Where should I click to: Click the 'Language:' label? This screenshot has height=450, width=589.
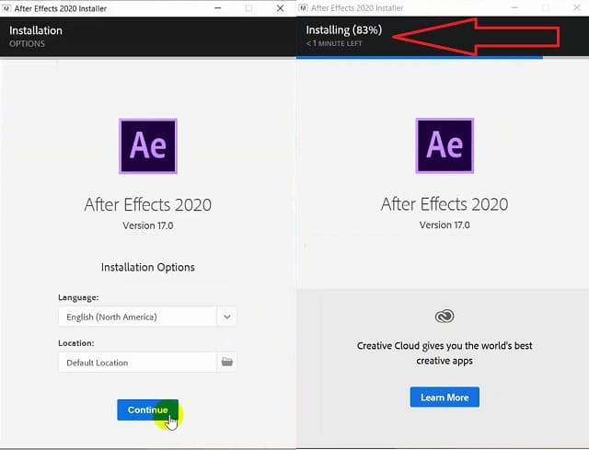[78, 297]
